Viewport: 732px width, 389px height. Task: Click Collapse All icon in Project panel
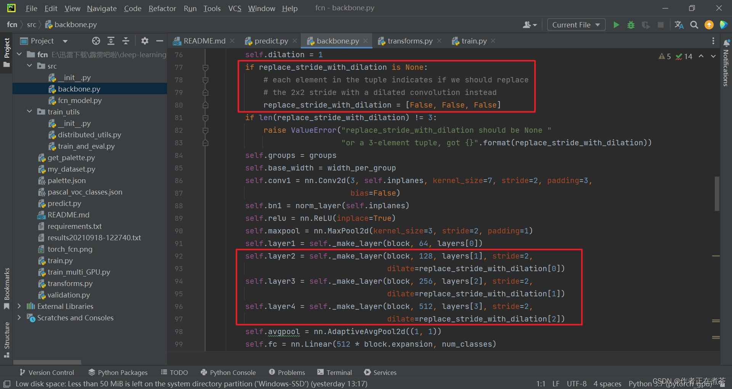pyautogui.click(x=126, y=41)
